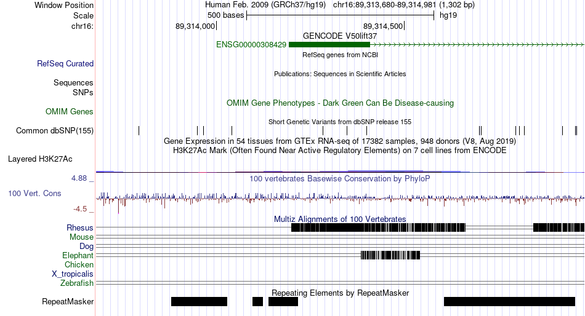Click the Repeating Elements by RepeatMasker title
Screen dimensions: 585x316
pyautogui.click(x=340, y=293)
